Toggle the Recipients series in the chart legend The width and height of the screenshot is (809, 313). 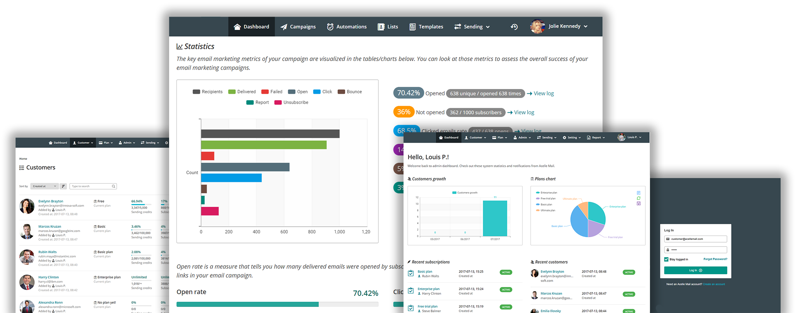pos(208,92)
